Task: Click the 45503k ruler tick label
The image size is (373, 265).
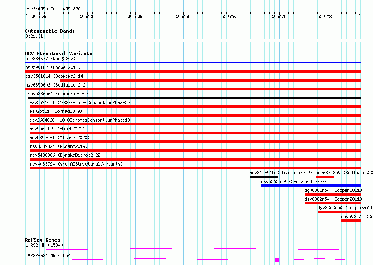Action: [87, 17]
